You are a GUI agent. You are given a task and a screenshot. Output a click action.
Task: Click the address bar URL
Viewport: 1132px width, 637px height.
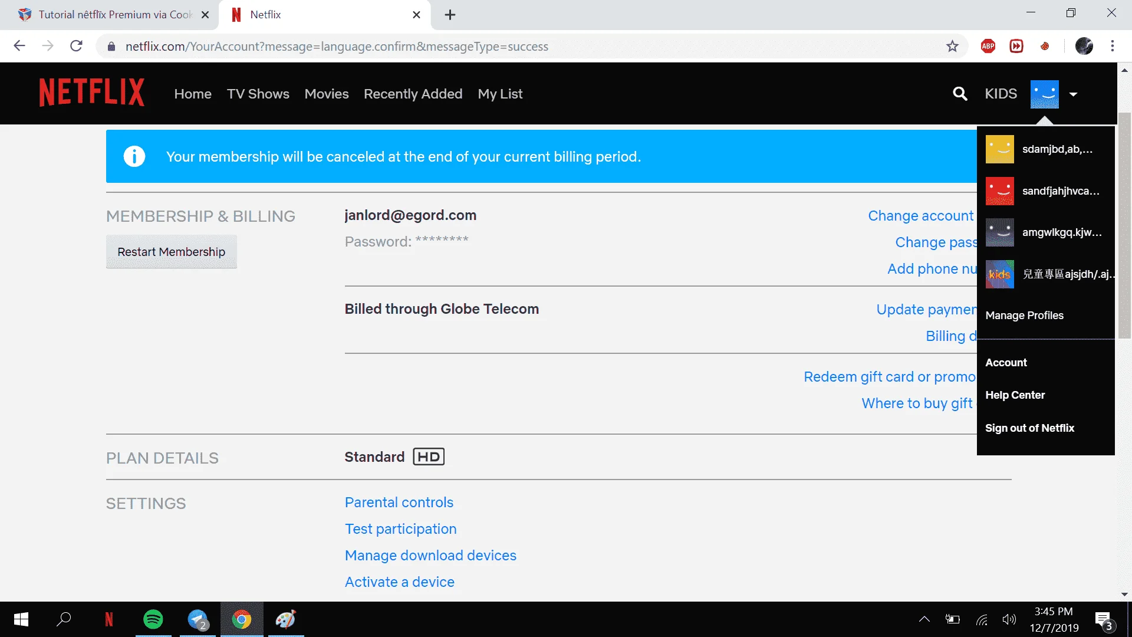click(337, 46)
